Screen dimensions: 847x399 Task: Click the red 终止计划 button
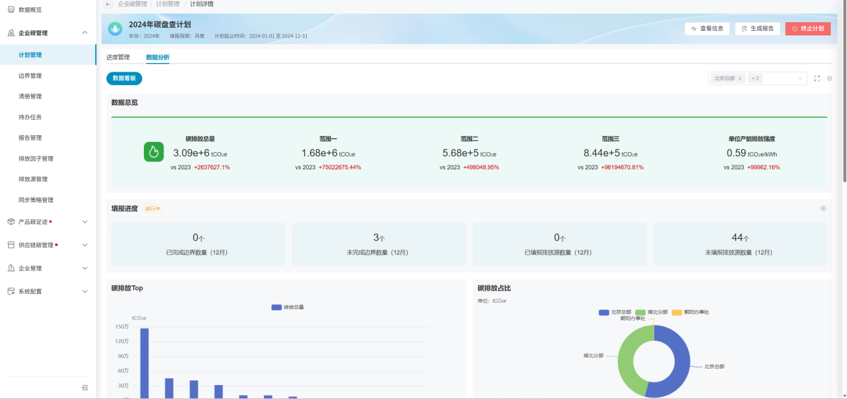click(807, 29)
